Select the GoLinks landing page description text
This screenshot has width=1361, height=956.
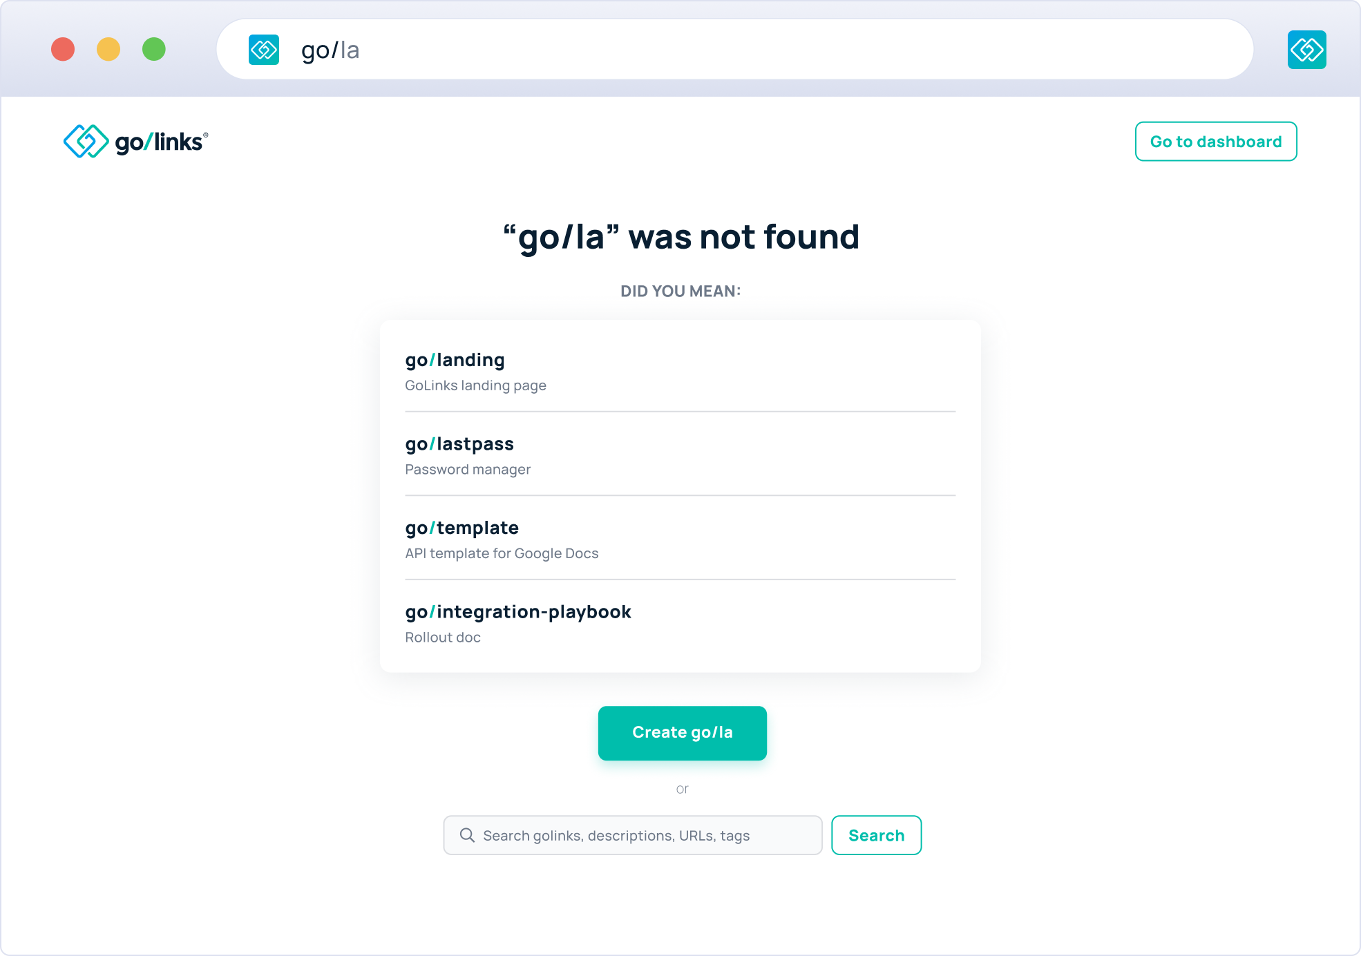click(475, 385)
